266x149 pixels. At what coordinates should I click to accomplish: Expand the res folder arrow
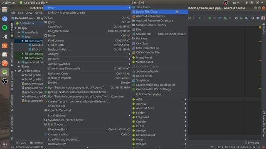click(x=19, y=67)
